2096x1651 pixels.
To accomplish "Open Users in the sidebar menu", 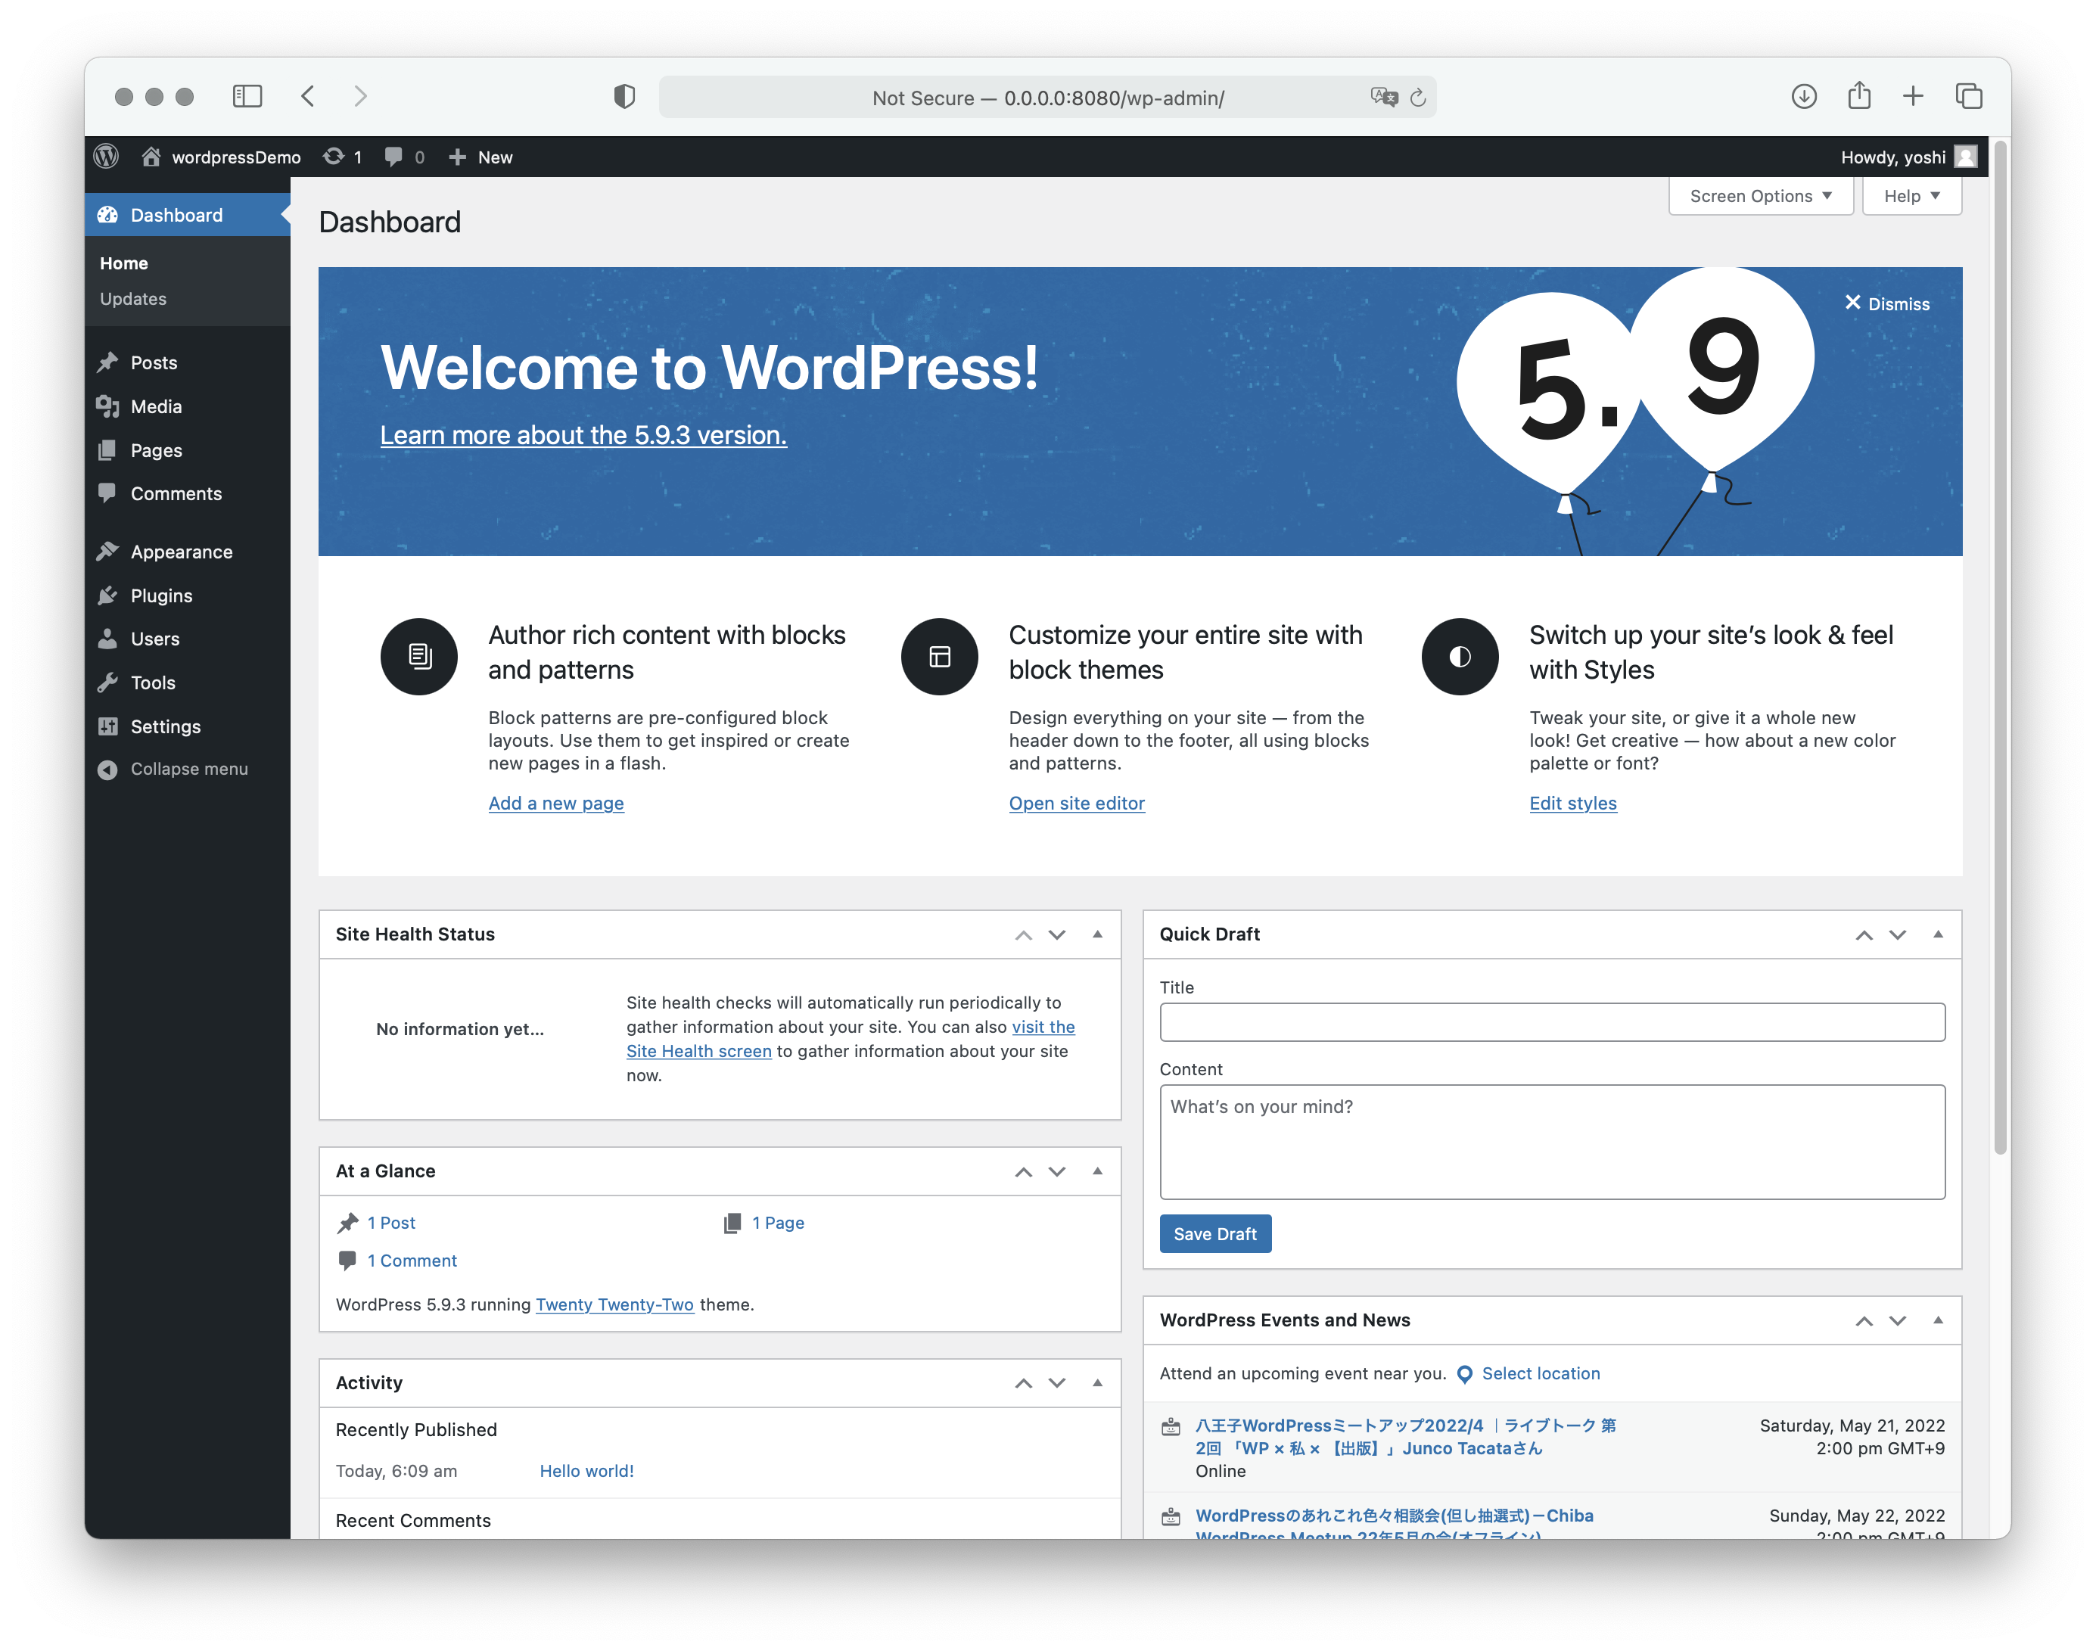I will (187, 638).
